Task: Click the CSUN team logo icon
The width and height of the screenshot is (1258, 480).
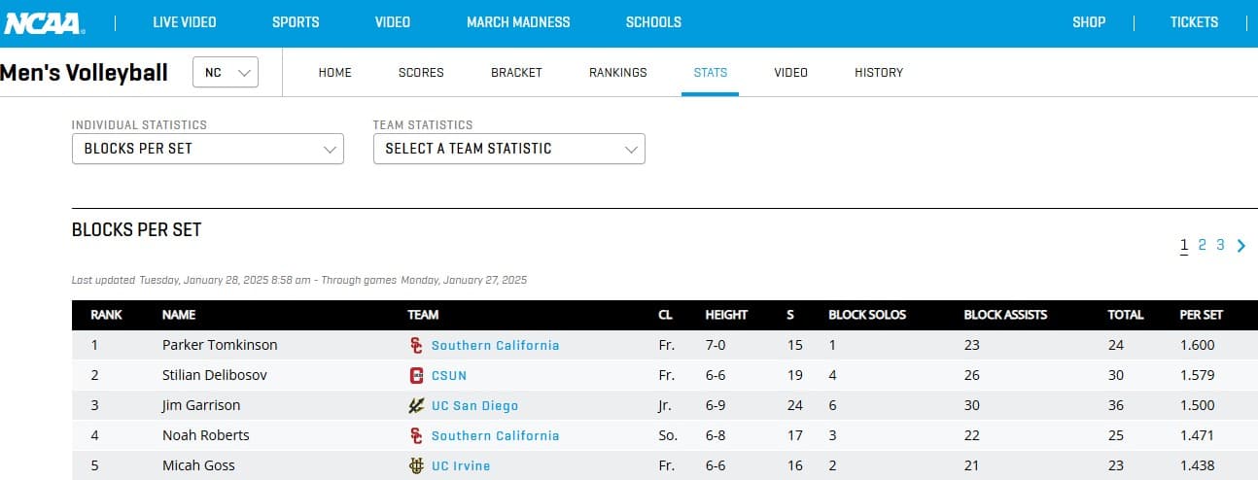Action: [x=416, y=375]
